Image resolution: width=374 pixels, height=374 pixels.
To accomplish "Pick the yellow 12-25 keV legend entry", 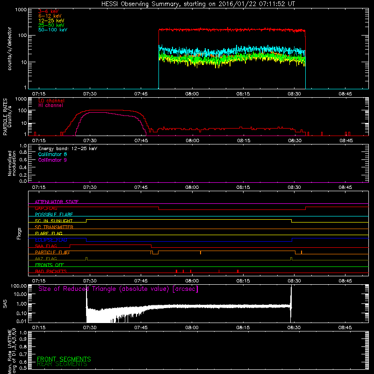I will point(51,21).
